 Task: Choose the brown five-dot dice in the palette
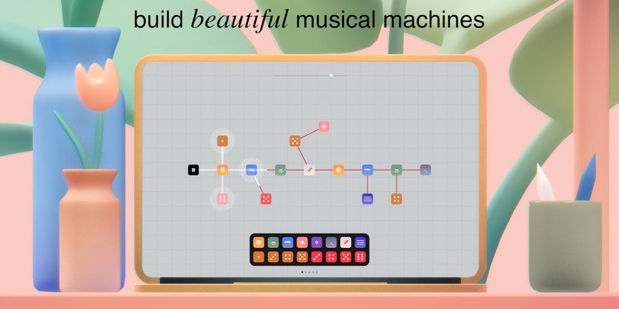[x=302, y=257]
